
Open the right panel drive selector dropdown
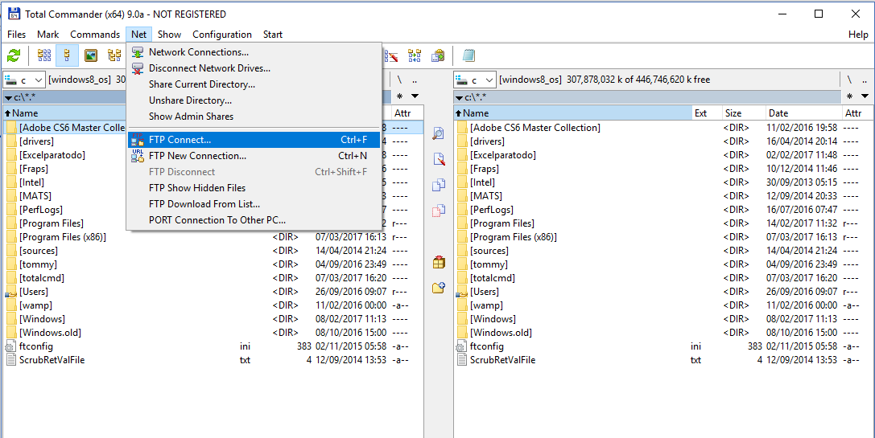(475, 80)
